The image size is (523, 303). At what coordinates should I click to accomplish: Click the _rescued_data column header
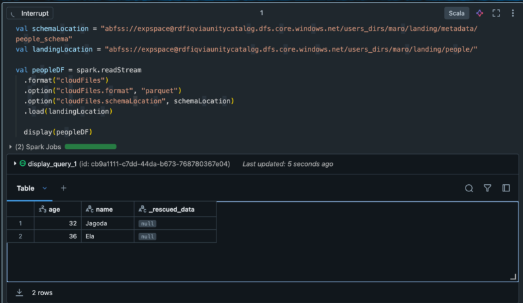173,210
